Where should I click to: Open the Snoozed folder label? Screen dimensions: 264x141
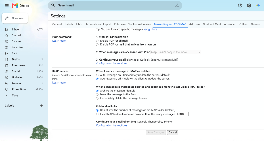coord(17,41)
